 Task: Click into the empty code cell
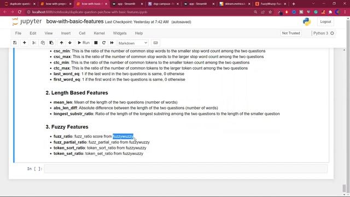coord(186,169)
